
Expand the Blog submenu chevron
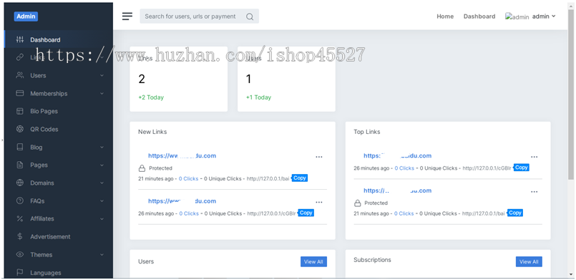102,147
